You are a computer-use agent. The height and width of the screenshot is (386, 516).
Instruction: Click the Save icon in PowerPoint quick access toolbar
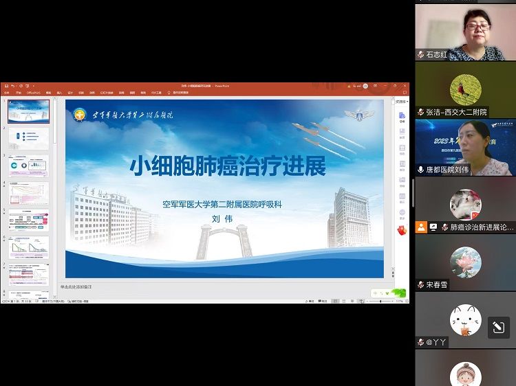click(x=6, y=86)
